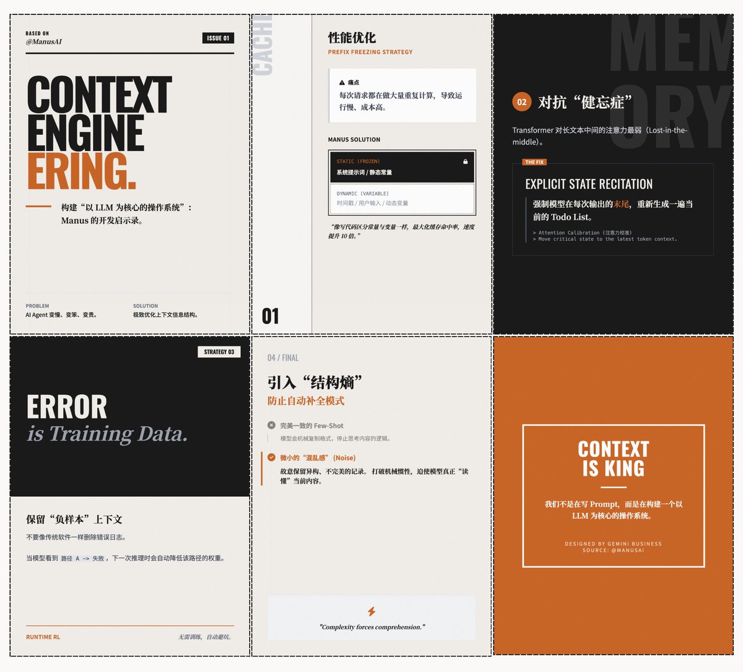Click the Transformer Lost-in-the-middle sentence

pos(599,136)
